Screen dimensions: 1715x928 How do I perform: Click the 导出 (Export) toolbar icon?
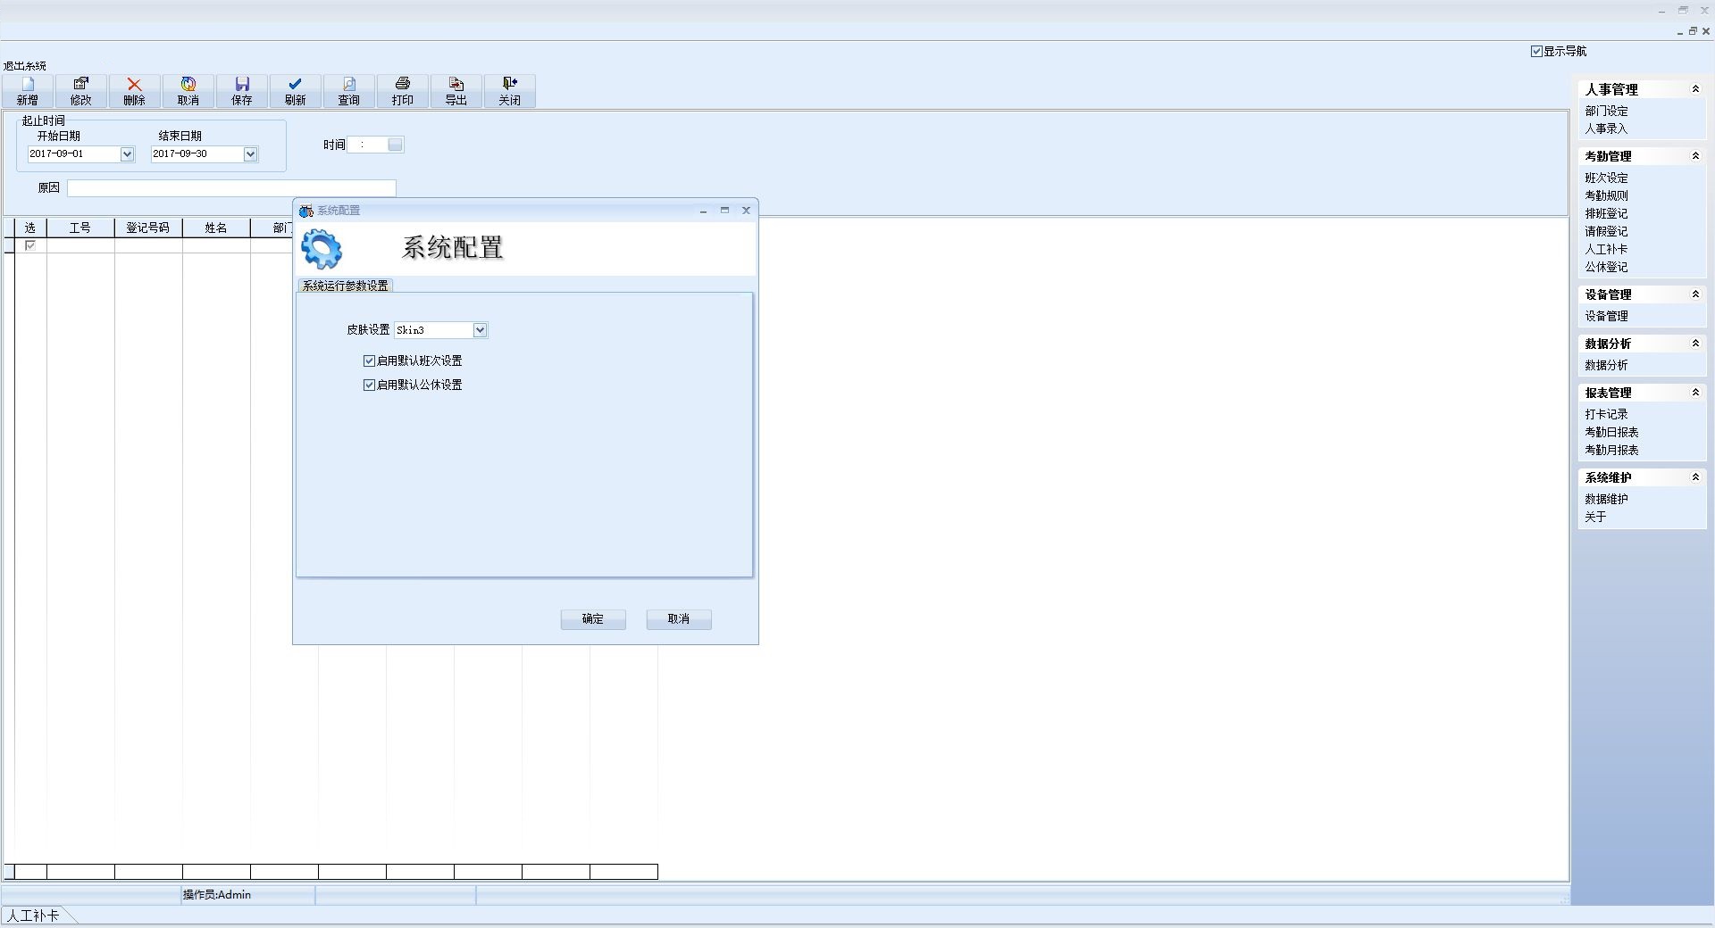[456, 91]
